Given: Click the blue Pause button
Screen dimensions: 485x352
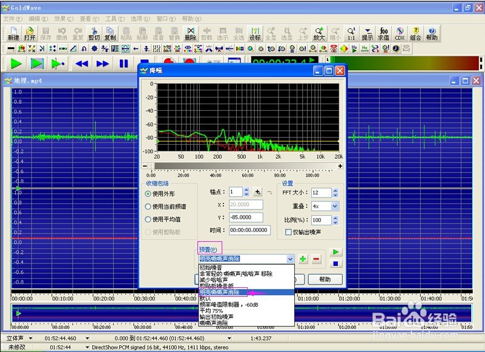Looking at the screenshot, I should pos(124,64).
